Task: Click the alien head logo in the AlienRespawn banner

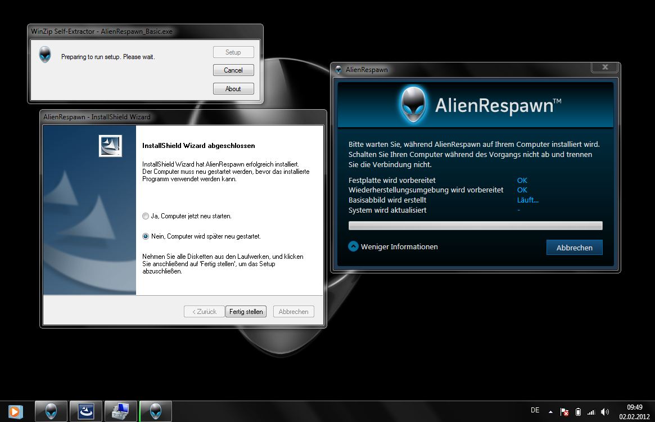Action: coord(413,105)
